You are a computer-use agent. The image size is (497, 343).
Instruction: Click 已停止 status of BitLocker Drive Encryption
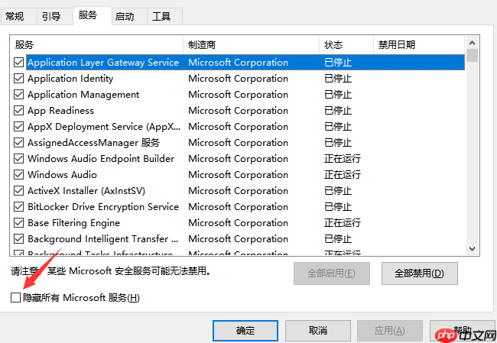coord(338,207)
